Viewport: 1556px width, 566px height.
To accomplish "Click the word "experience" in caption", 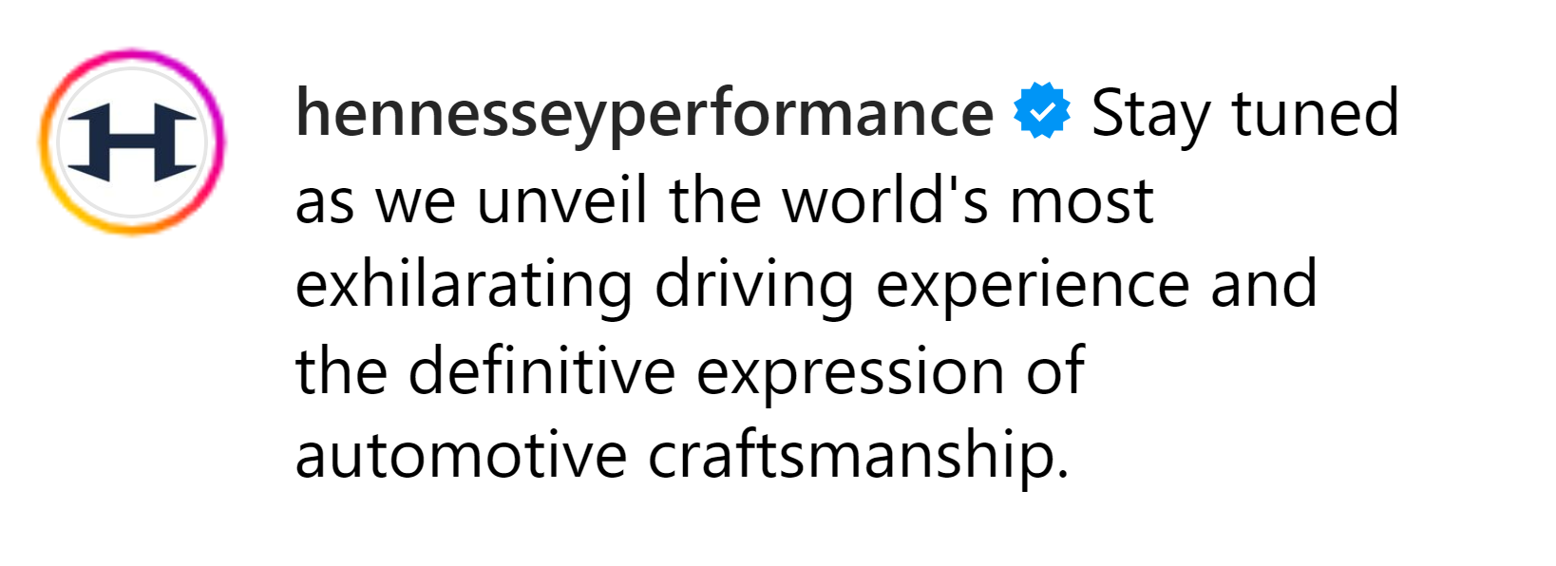I will click(1032, 286).
